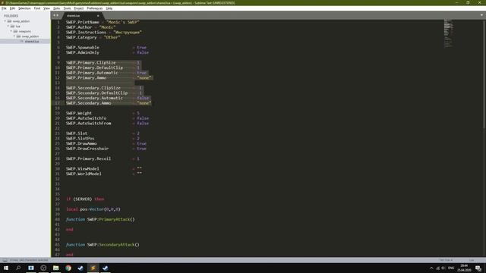Image resolution: width=486 pixels, height=273 pixels.
Task: Click the minimap code preview
Action: point(448,33)
